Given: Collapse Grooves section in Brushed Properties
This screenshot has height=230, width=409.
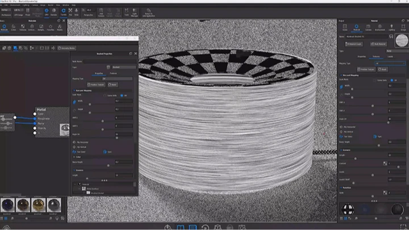Looking at the screenshot, I should coord(74,170).
